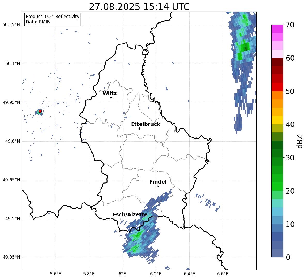Click the 6°E longitude label
This screenshot has height=279, width=306.
[x=122, y=274]
